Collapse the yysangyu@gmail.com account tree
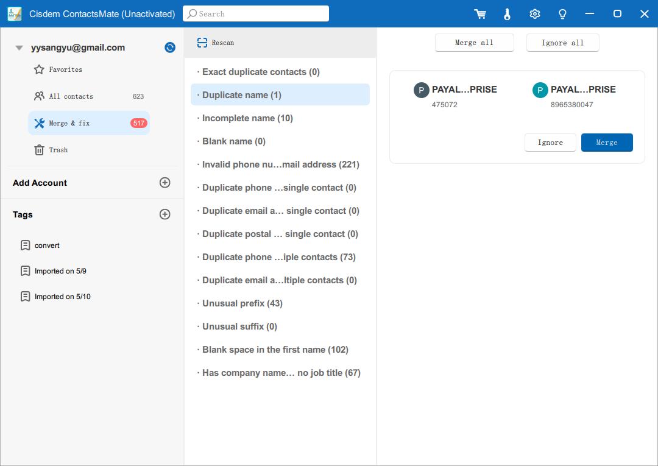 19,48
